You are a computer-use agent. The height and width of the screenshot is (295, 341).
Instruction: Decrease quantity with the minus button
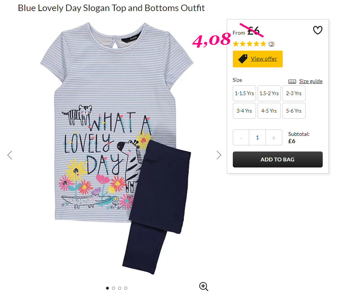(241, 137)
